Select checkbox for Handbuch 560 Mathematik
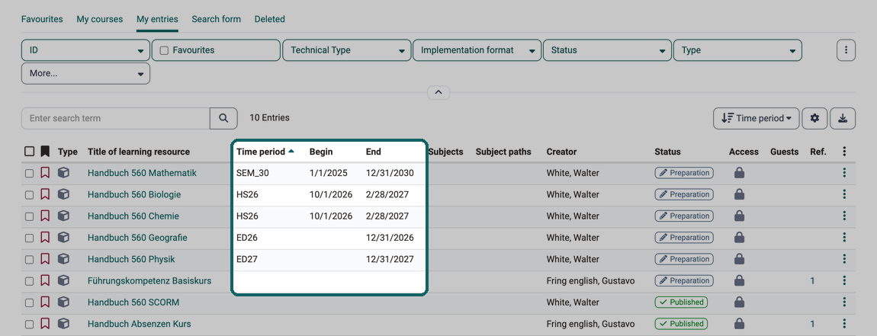 30,173
